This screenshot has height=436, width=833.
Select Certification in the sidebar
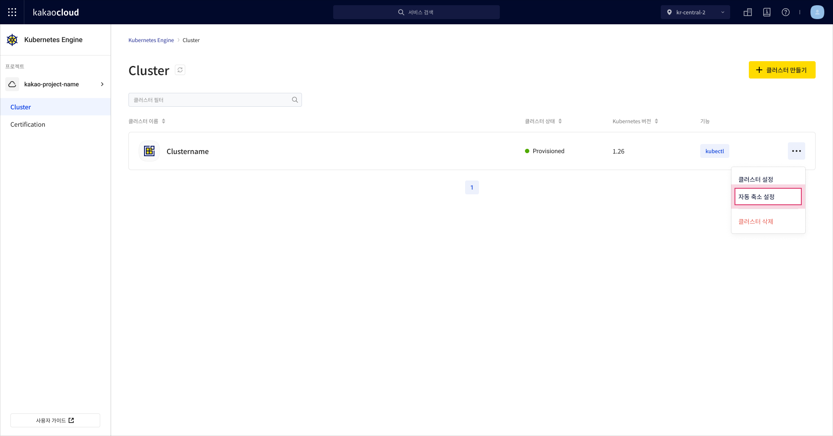click(x=56, y=124)
